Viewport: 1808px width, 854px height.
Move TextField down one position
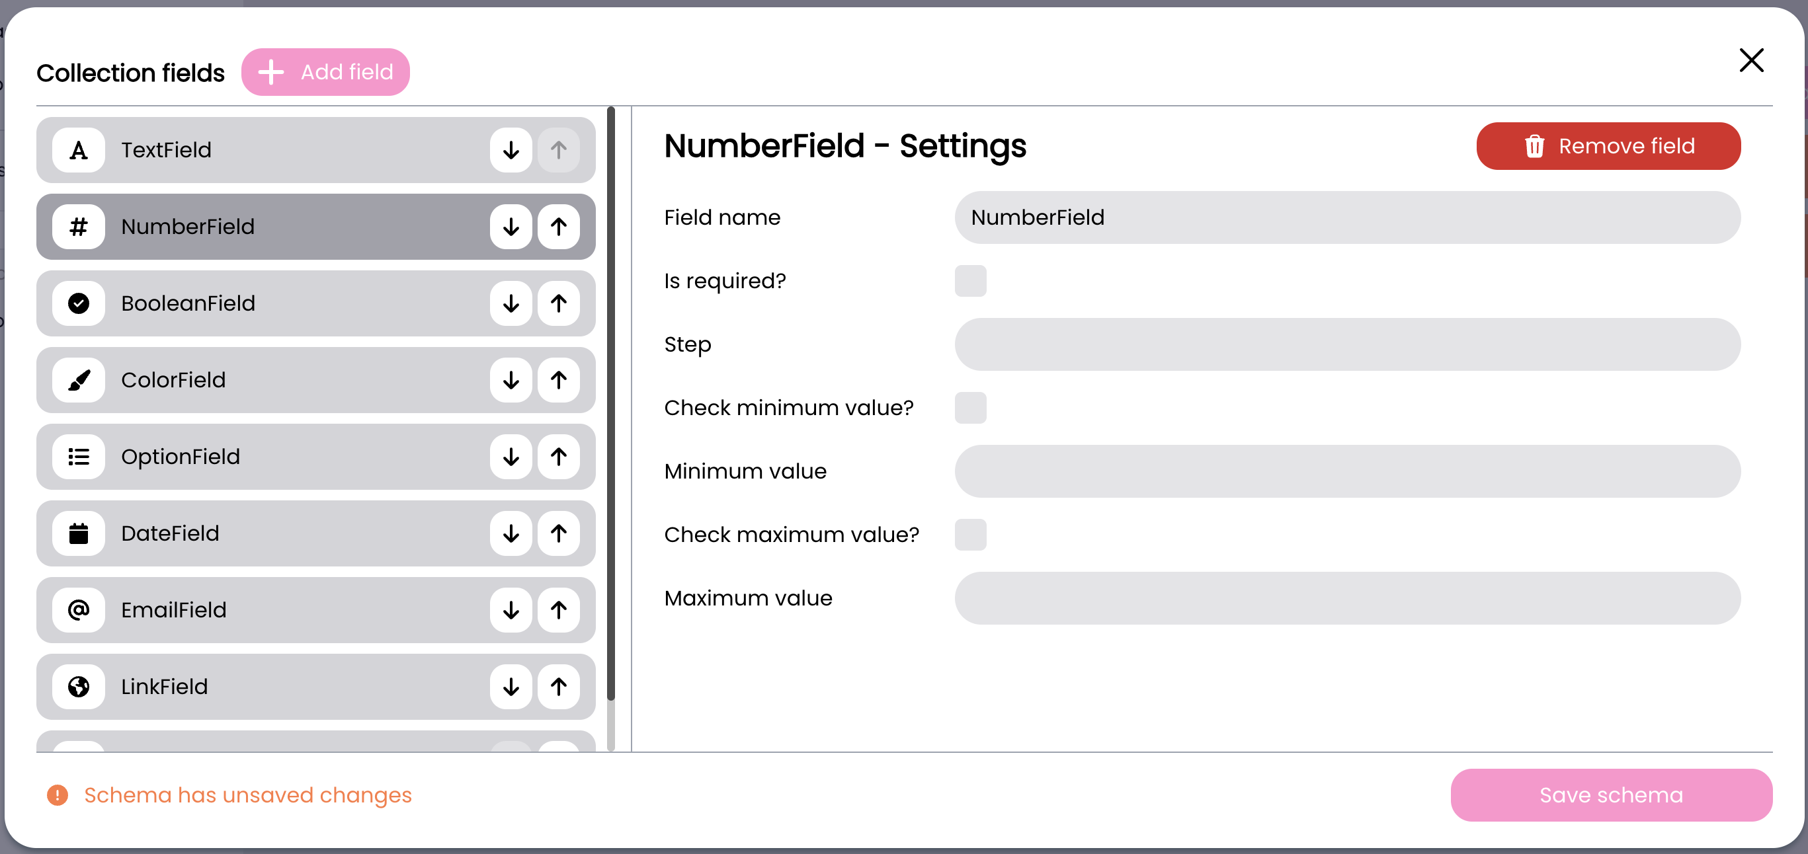click(x=511, y=150)
